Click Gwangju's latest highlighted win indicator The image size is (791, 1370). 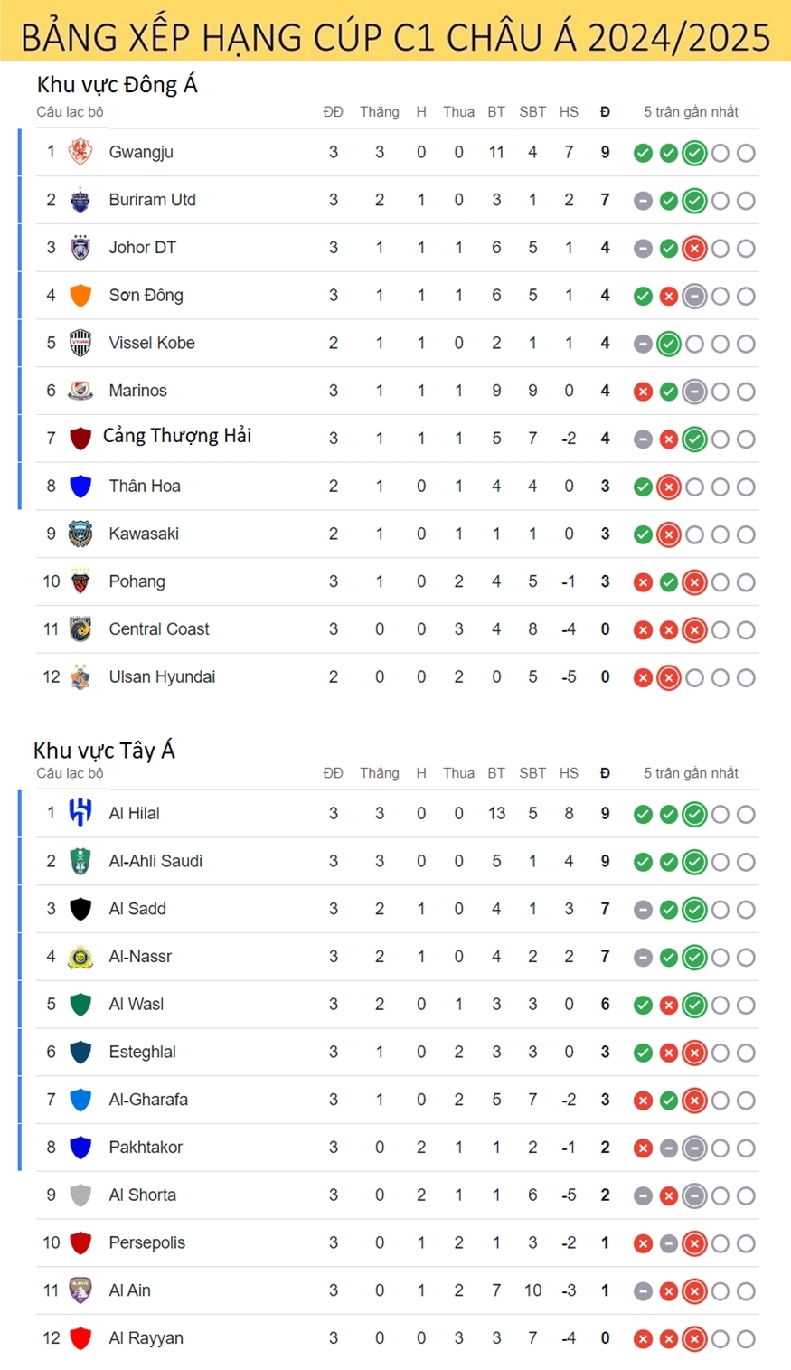pyautogui.click(x=694, y=153)
